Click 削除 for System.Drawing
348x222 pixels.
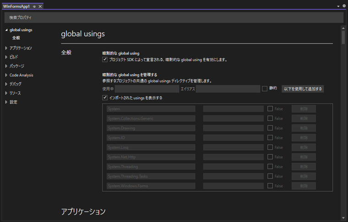click(x=304, y=128)
